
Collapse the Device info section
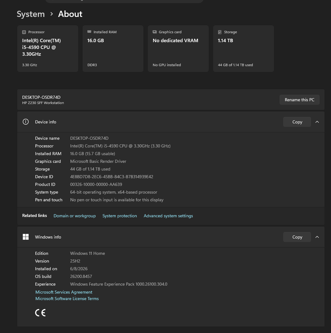point(317,122)
